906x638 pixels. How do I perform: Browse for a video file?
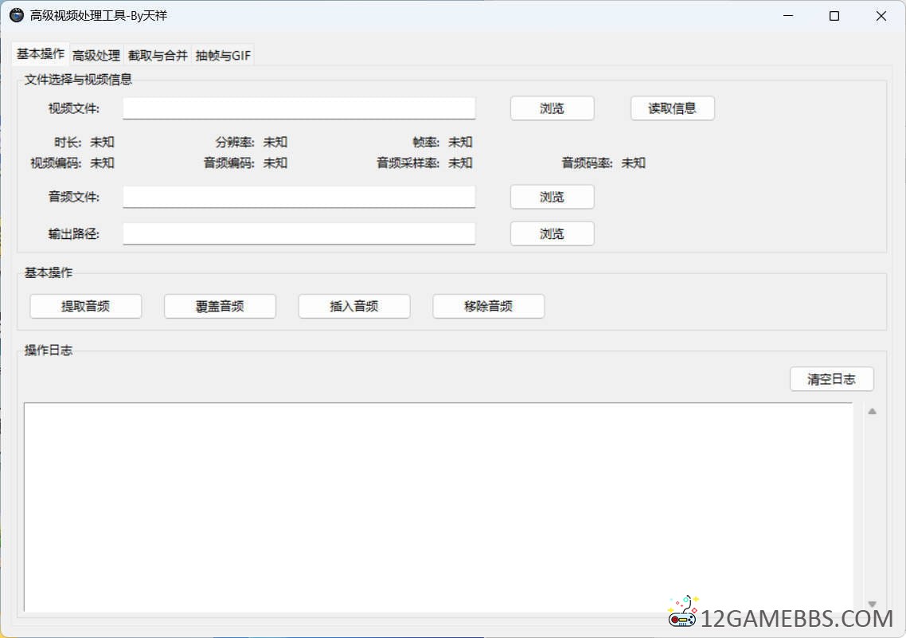[x=552, y=108]
